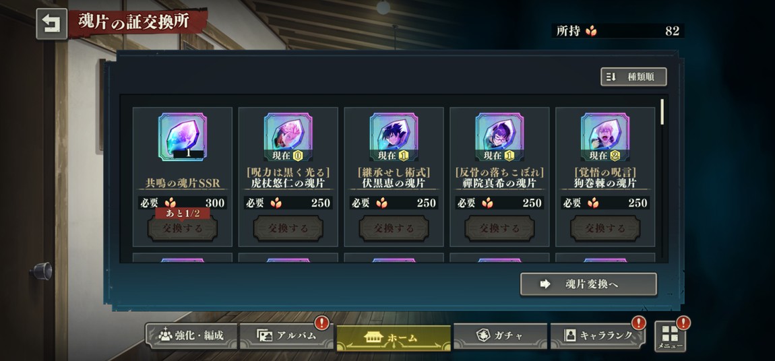Open the メニュー grid icon
Screen dimensions: 775x361
(671, 337)
